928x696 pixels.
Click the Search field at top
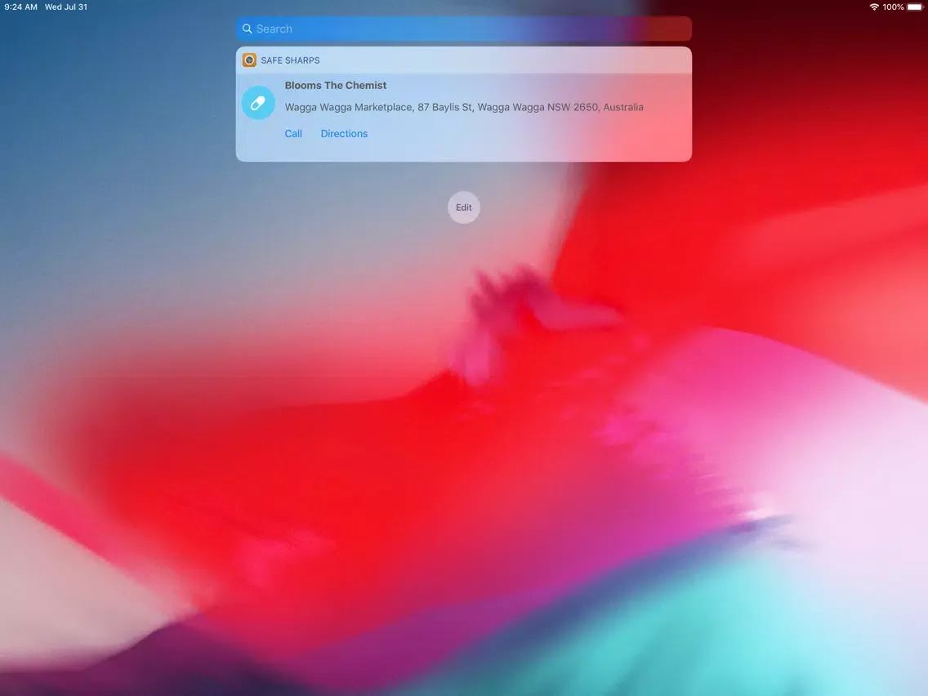point(463,29)
